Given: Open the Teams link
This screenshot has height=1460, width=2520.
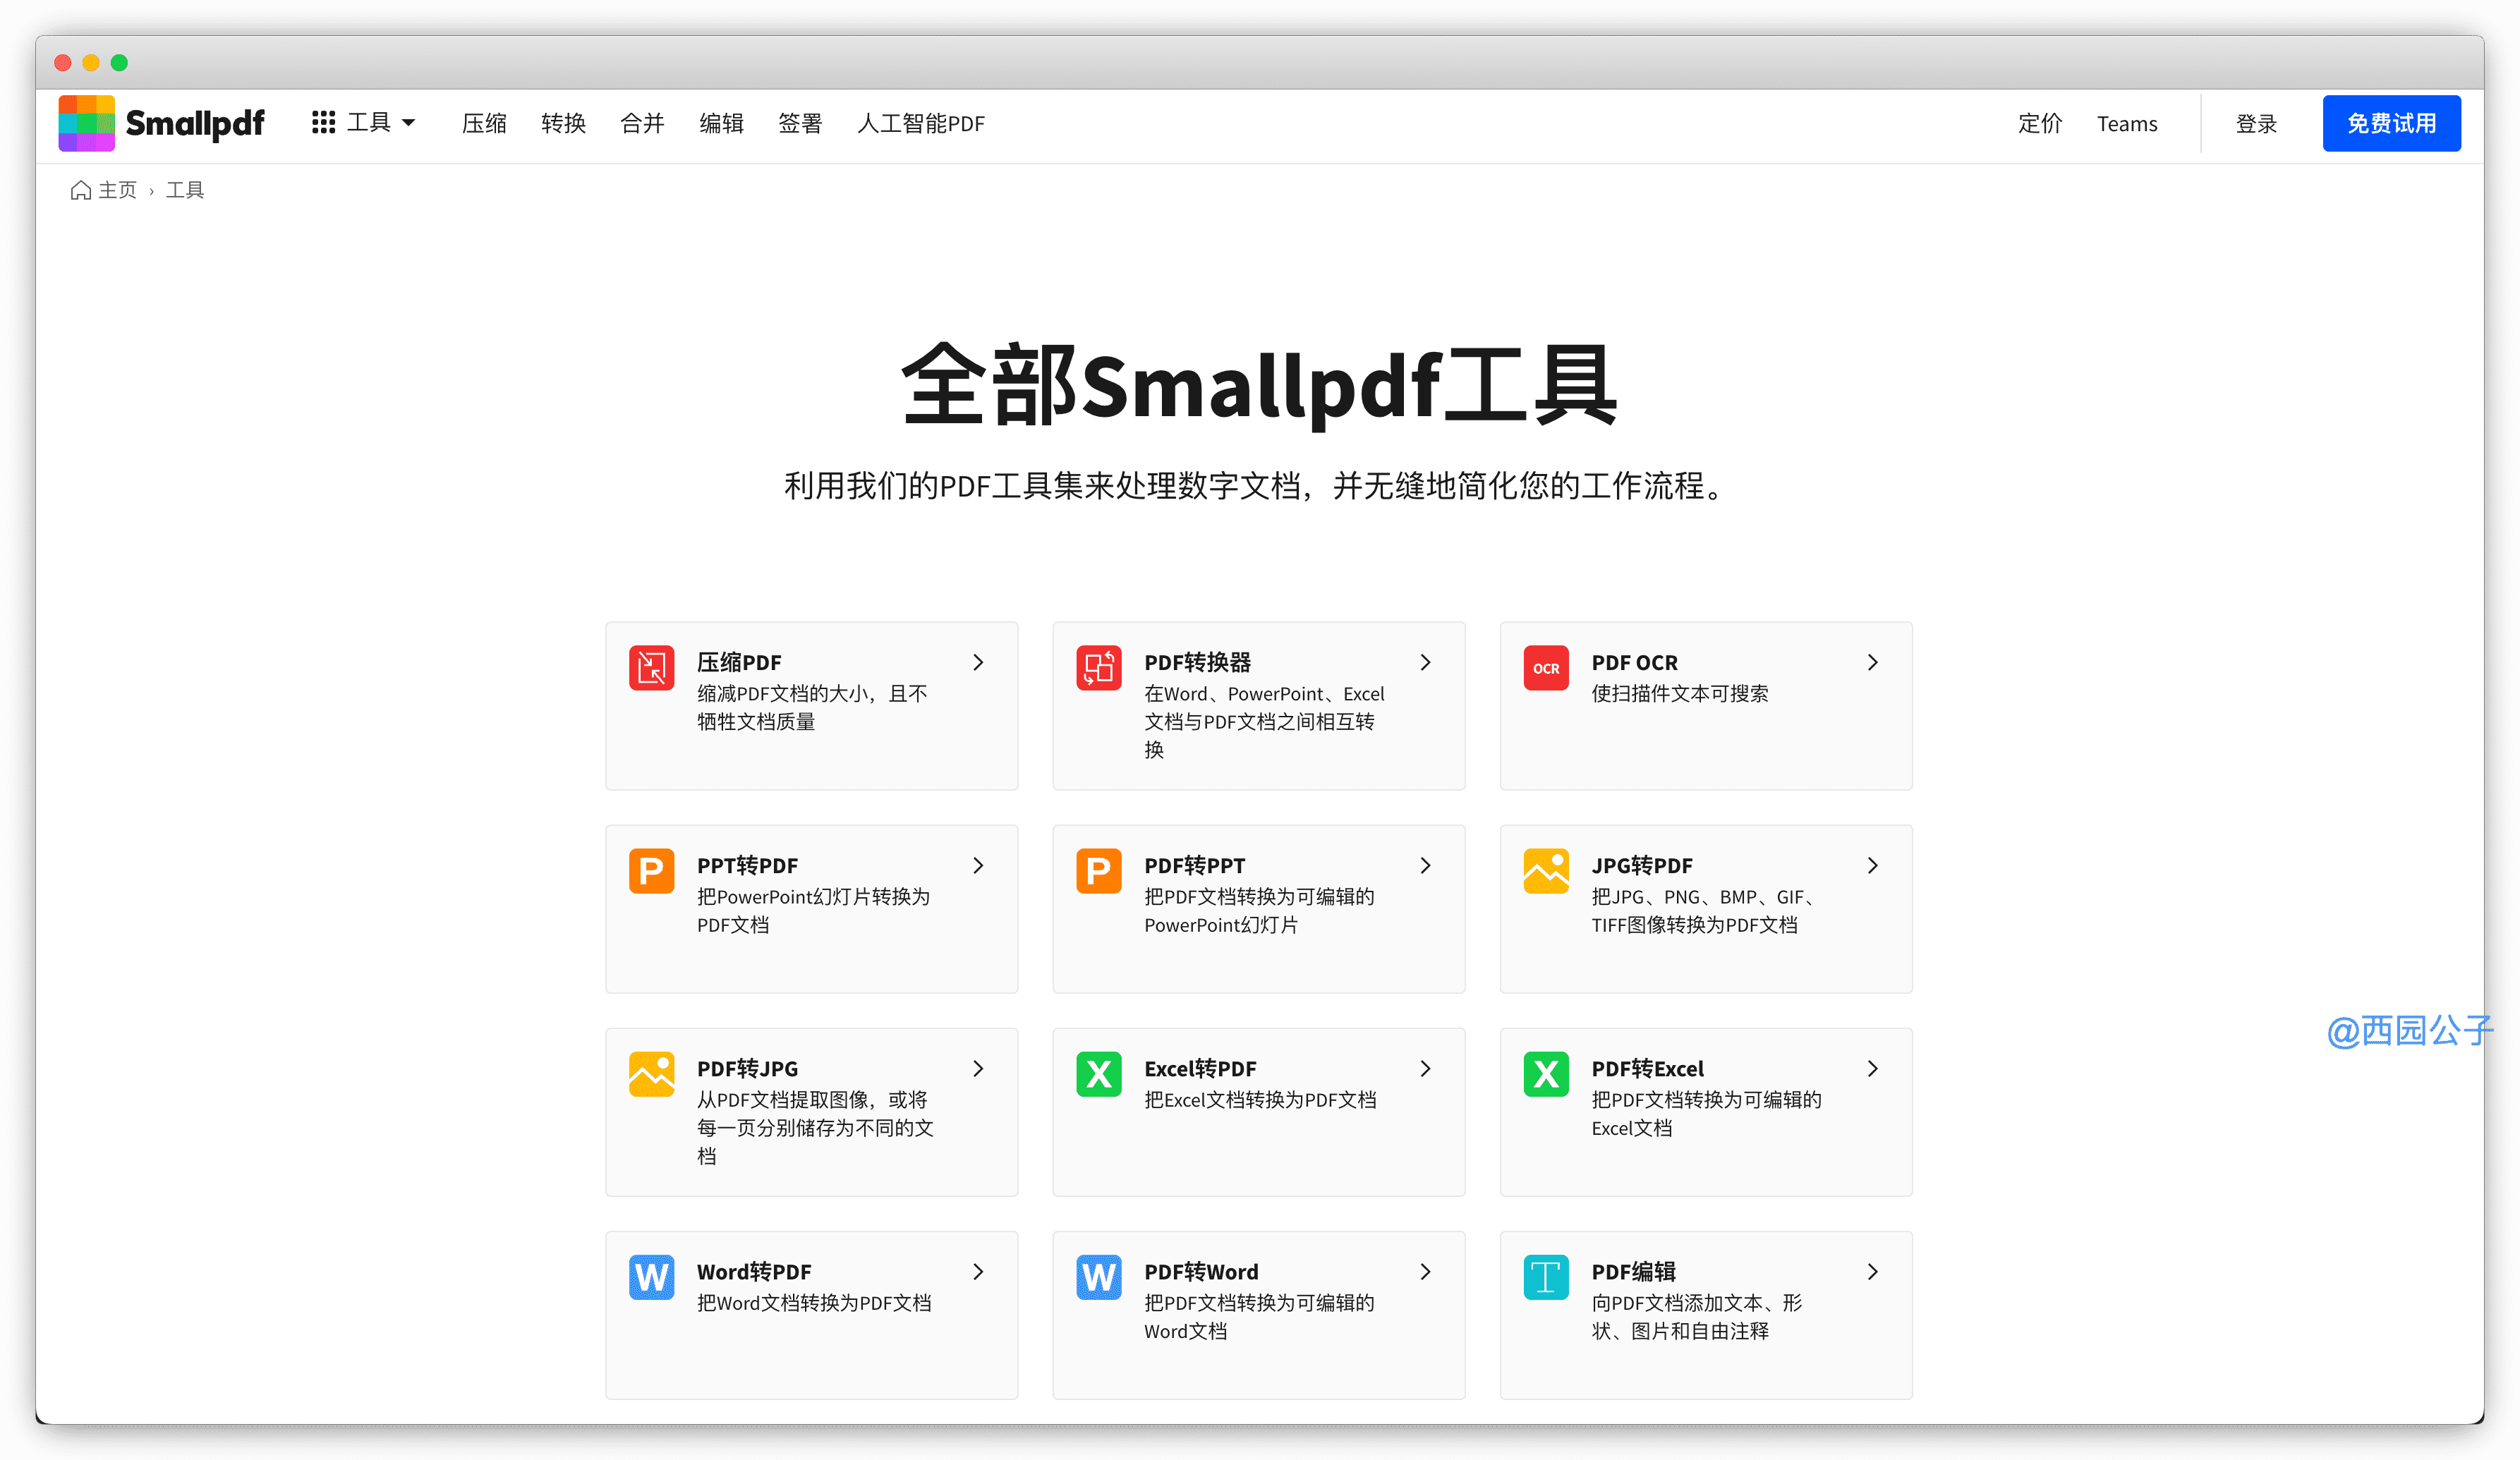Looking at the screenshot, I should [x=2127, y=123].
